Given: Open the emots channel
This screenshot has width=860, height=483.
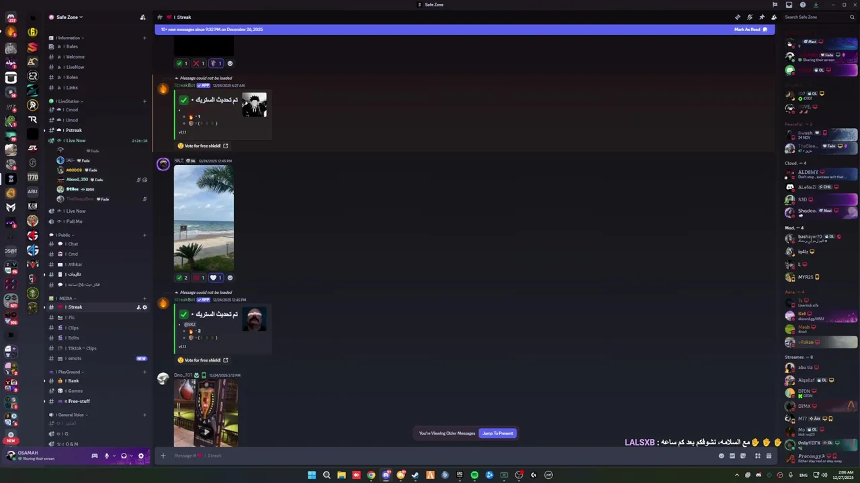Looking at the screenshot, I should 97,358.
